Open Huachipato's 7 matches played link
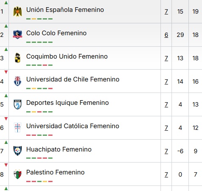 [166, 151]
